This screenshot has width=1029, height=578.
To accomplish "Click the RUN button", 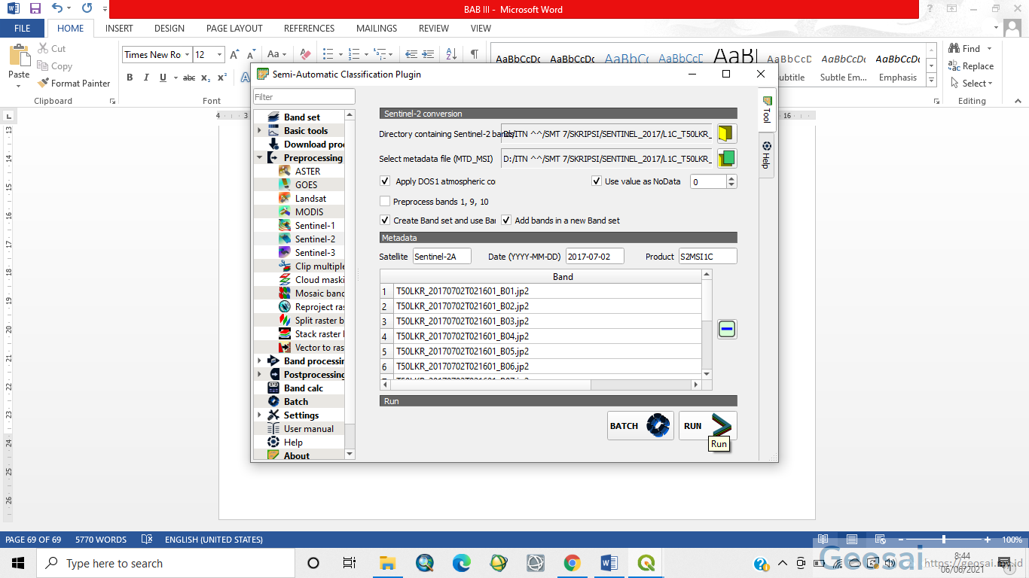I will coord(708,426).
